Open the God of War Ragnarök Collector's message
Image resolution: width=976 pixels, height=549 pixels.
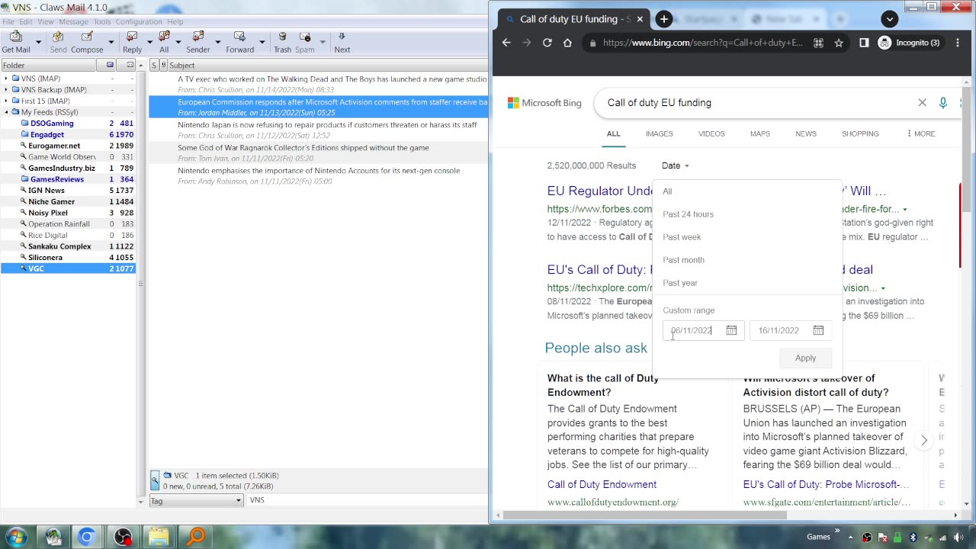[318, 152]
